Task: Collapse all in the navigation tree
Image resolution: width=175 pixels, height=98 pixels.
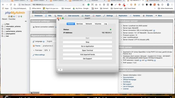Action: point(26,21)
